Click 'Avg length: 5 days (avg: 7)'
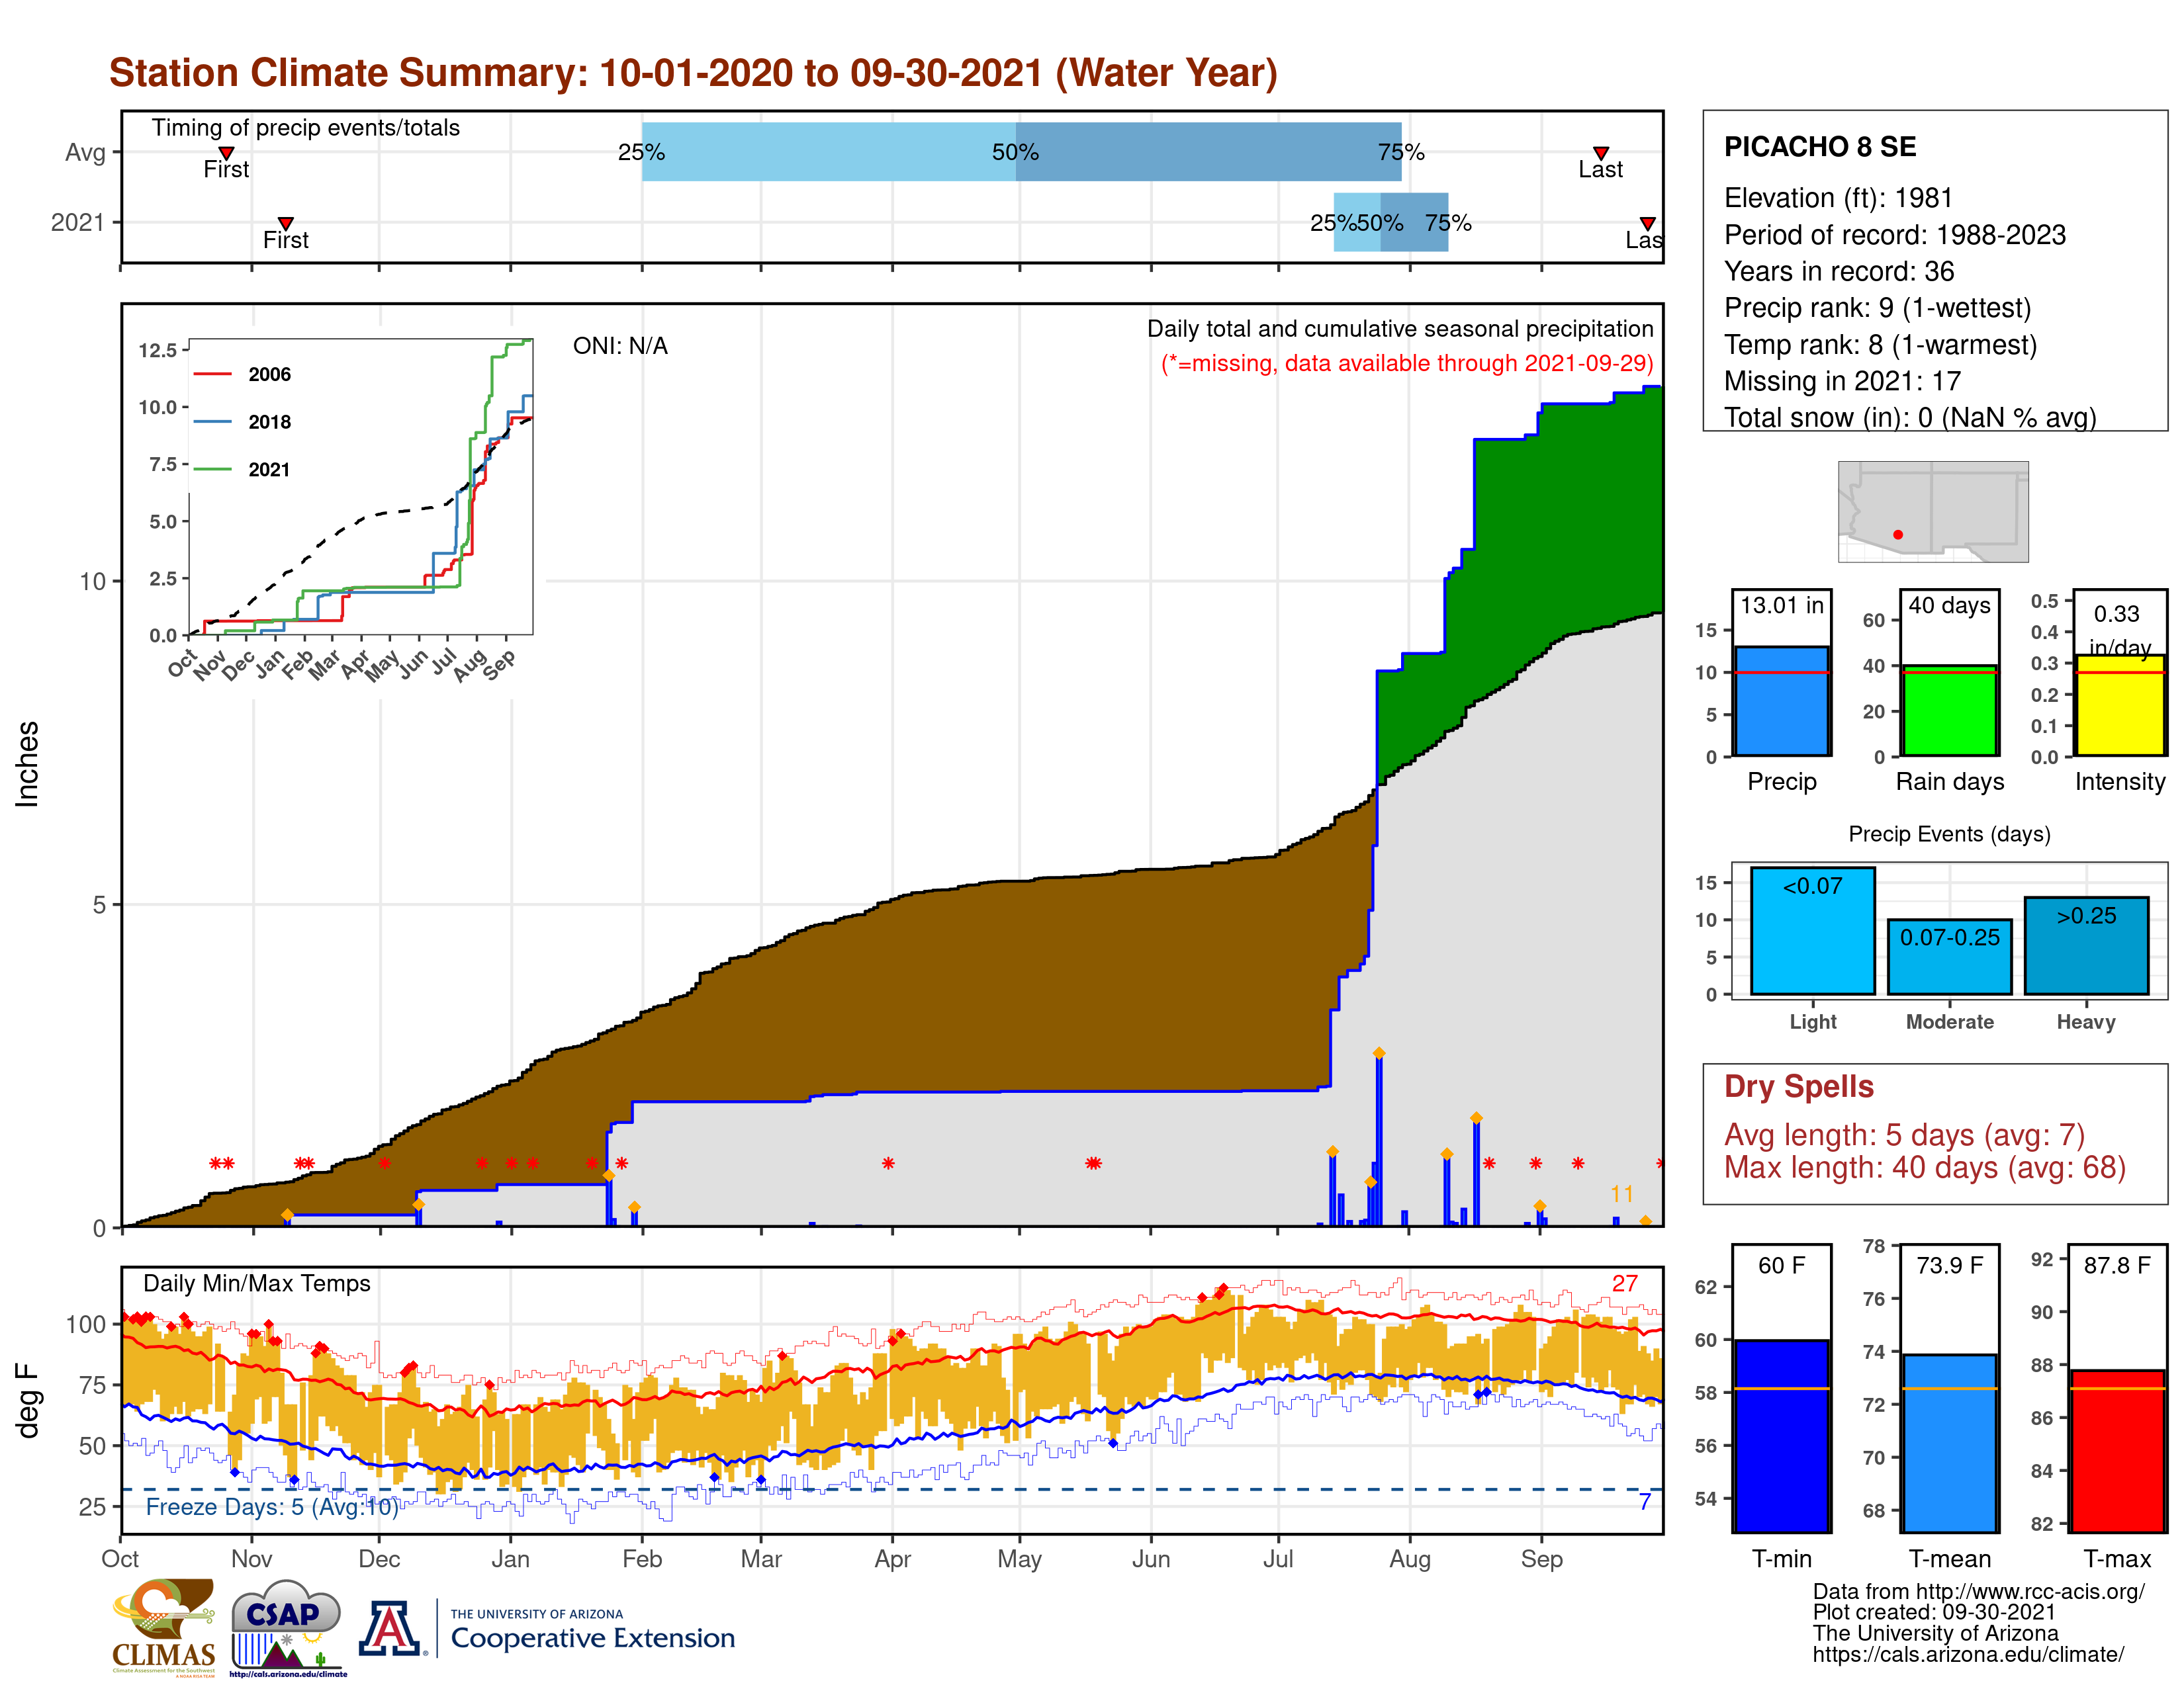The width and height of the screenshot is (2184, 1687). click(1904, 1135)
